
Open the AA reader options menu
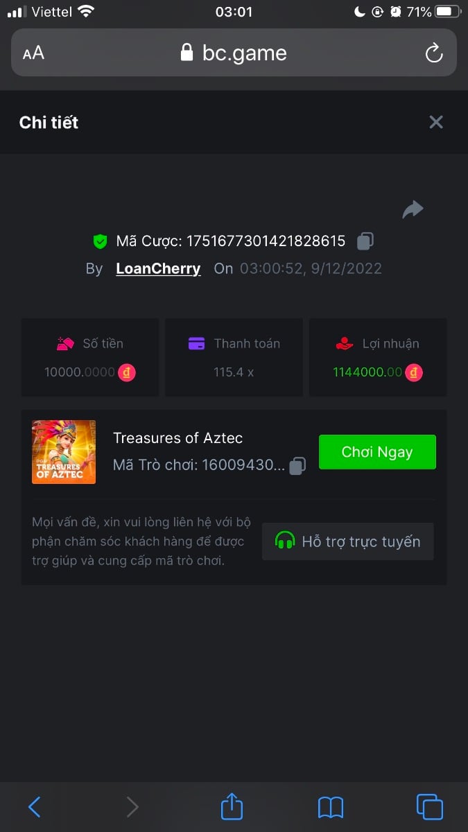[33, 53]
